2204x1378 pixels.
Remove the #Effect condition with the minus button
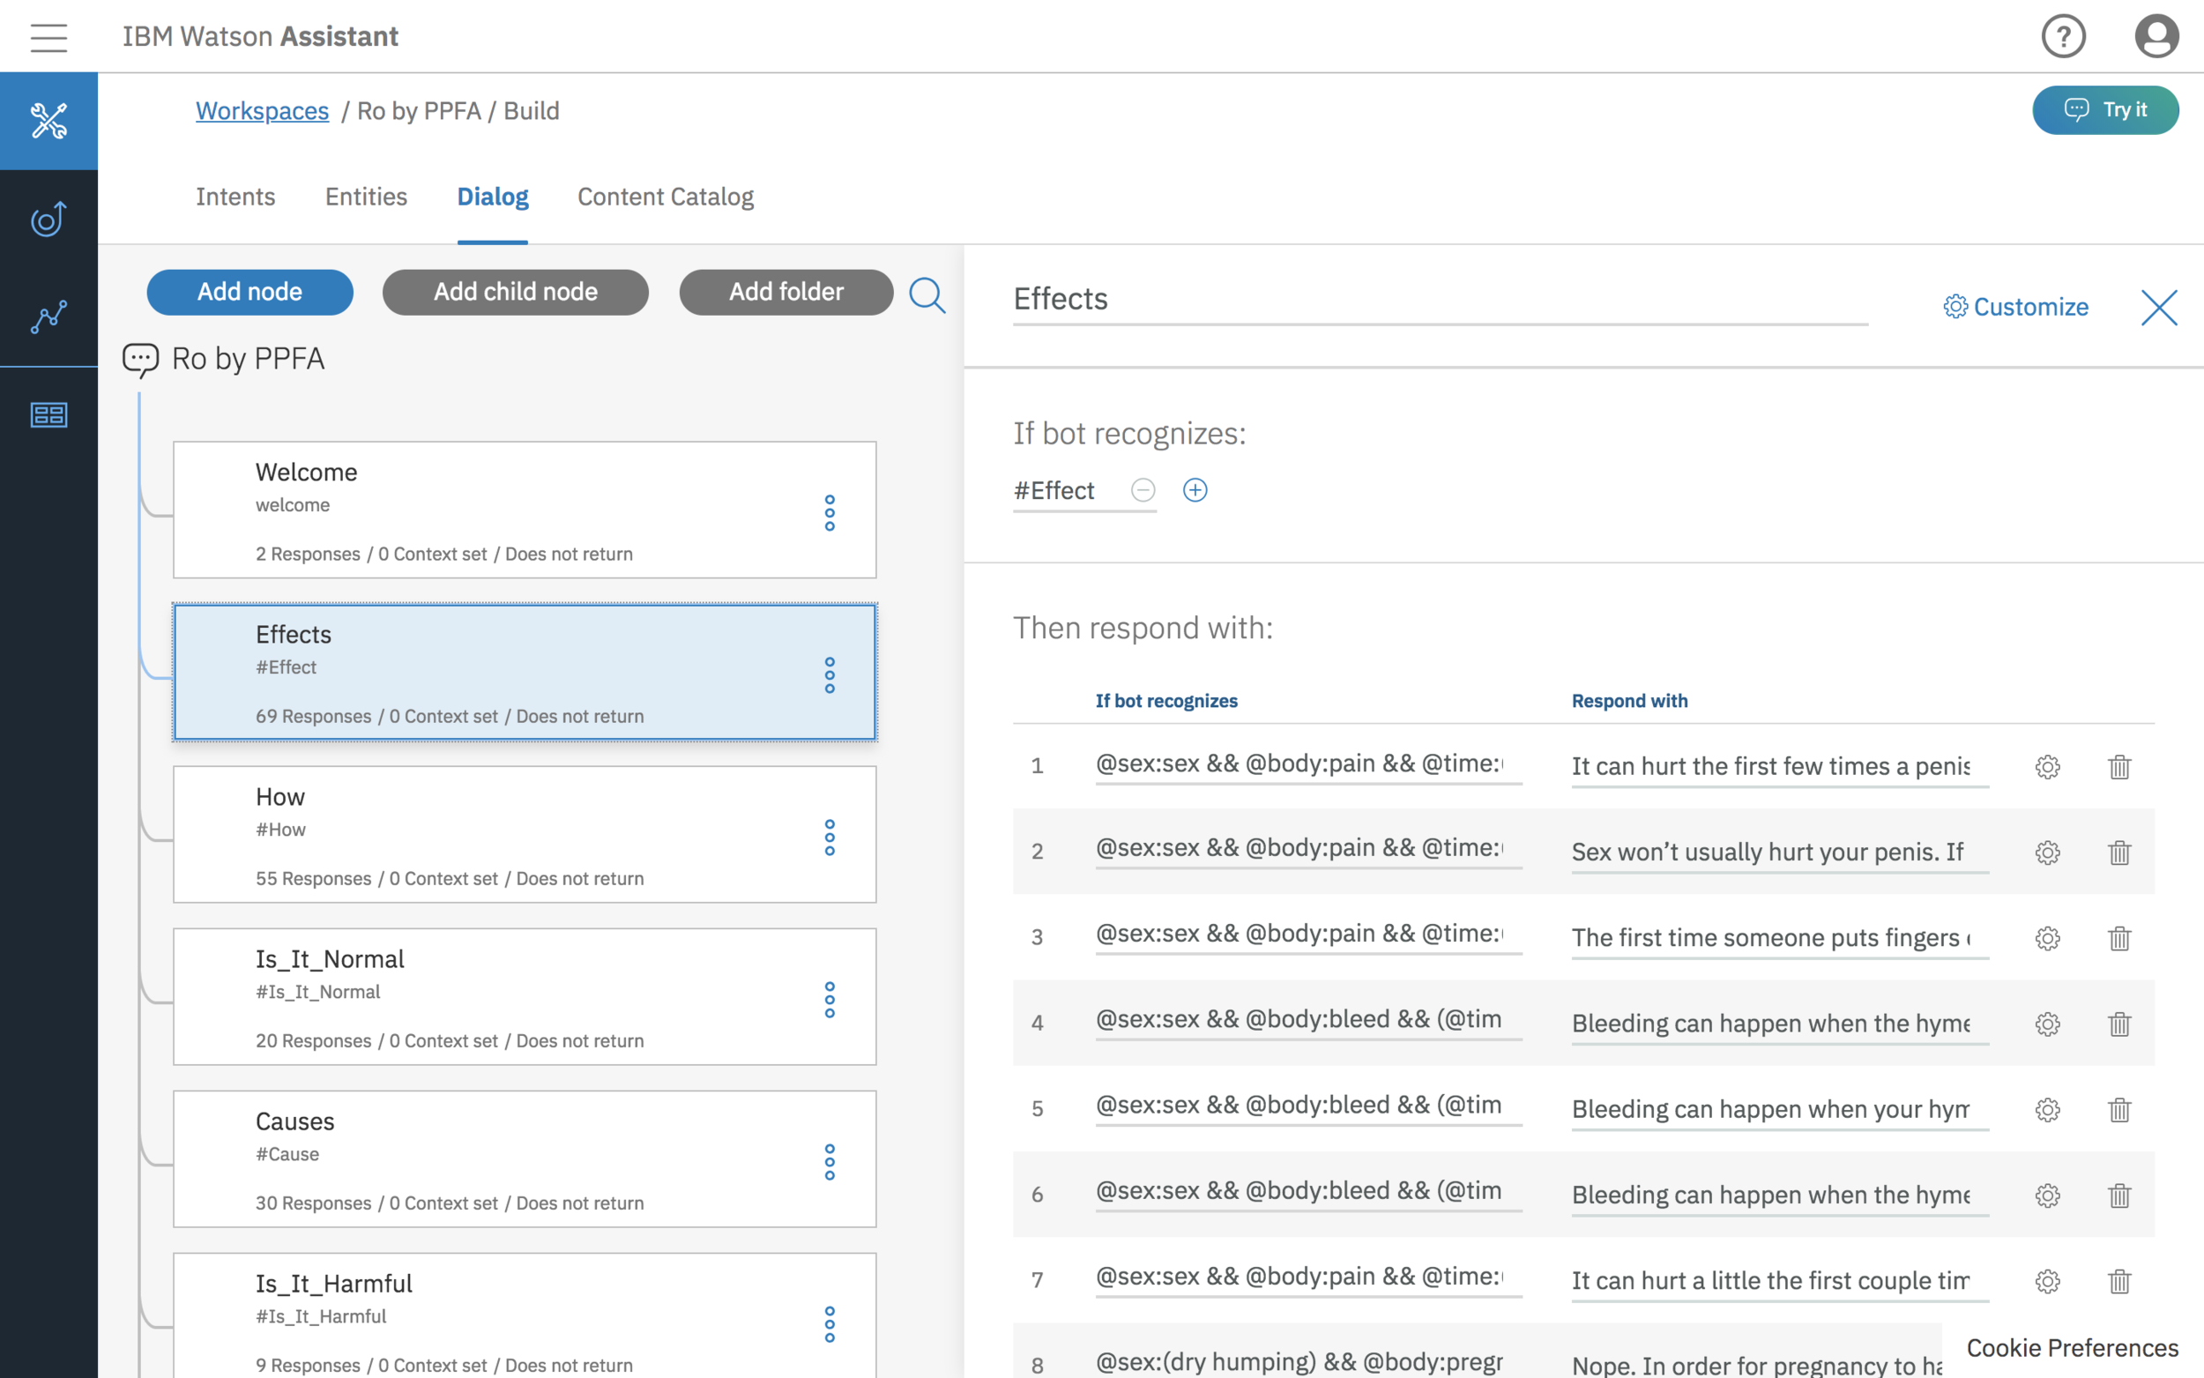point(1143,490)
